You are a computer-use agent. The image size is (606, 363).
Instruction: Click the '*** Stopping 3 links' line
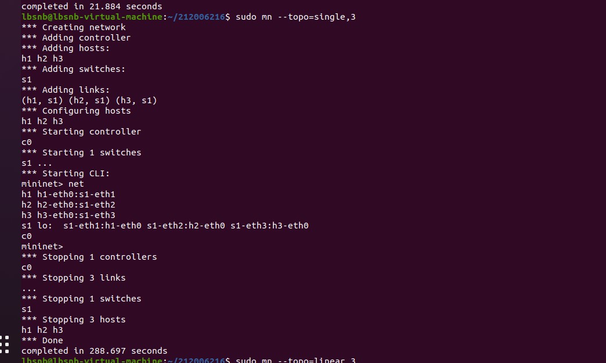point(74,278)
